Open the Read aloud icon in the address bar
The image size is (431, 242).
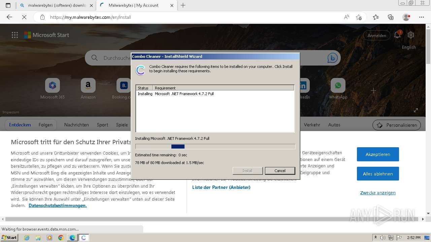pos(346,17)
